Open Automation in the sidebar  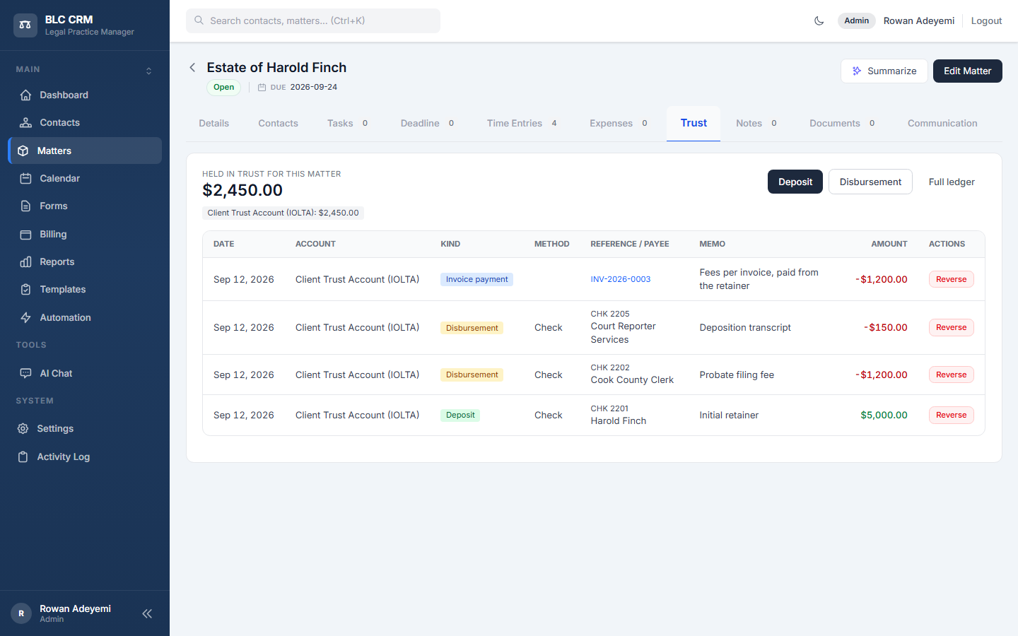85,317
